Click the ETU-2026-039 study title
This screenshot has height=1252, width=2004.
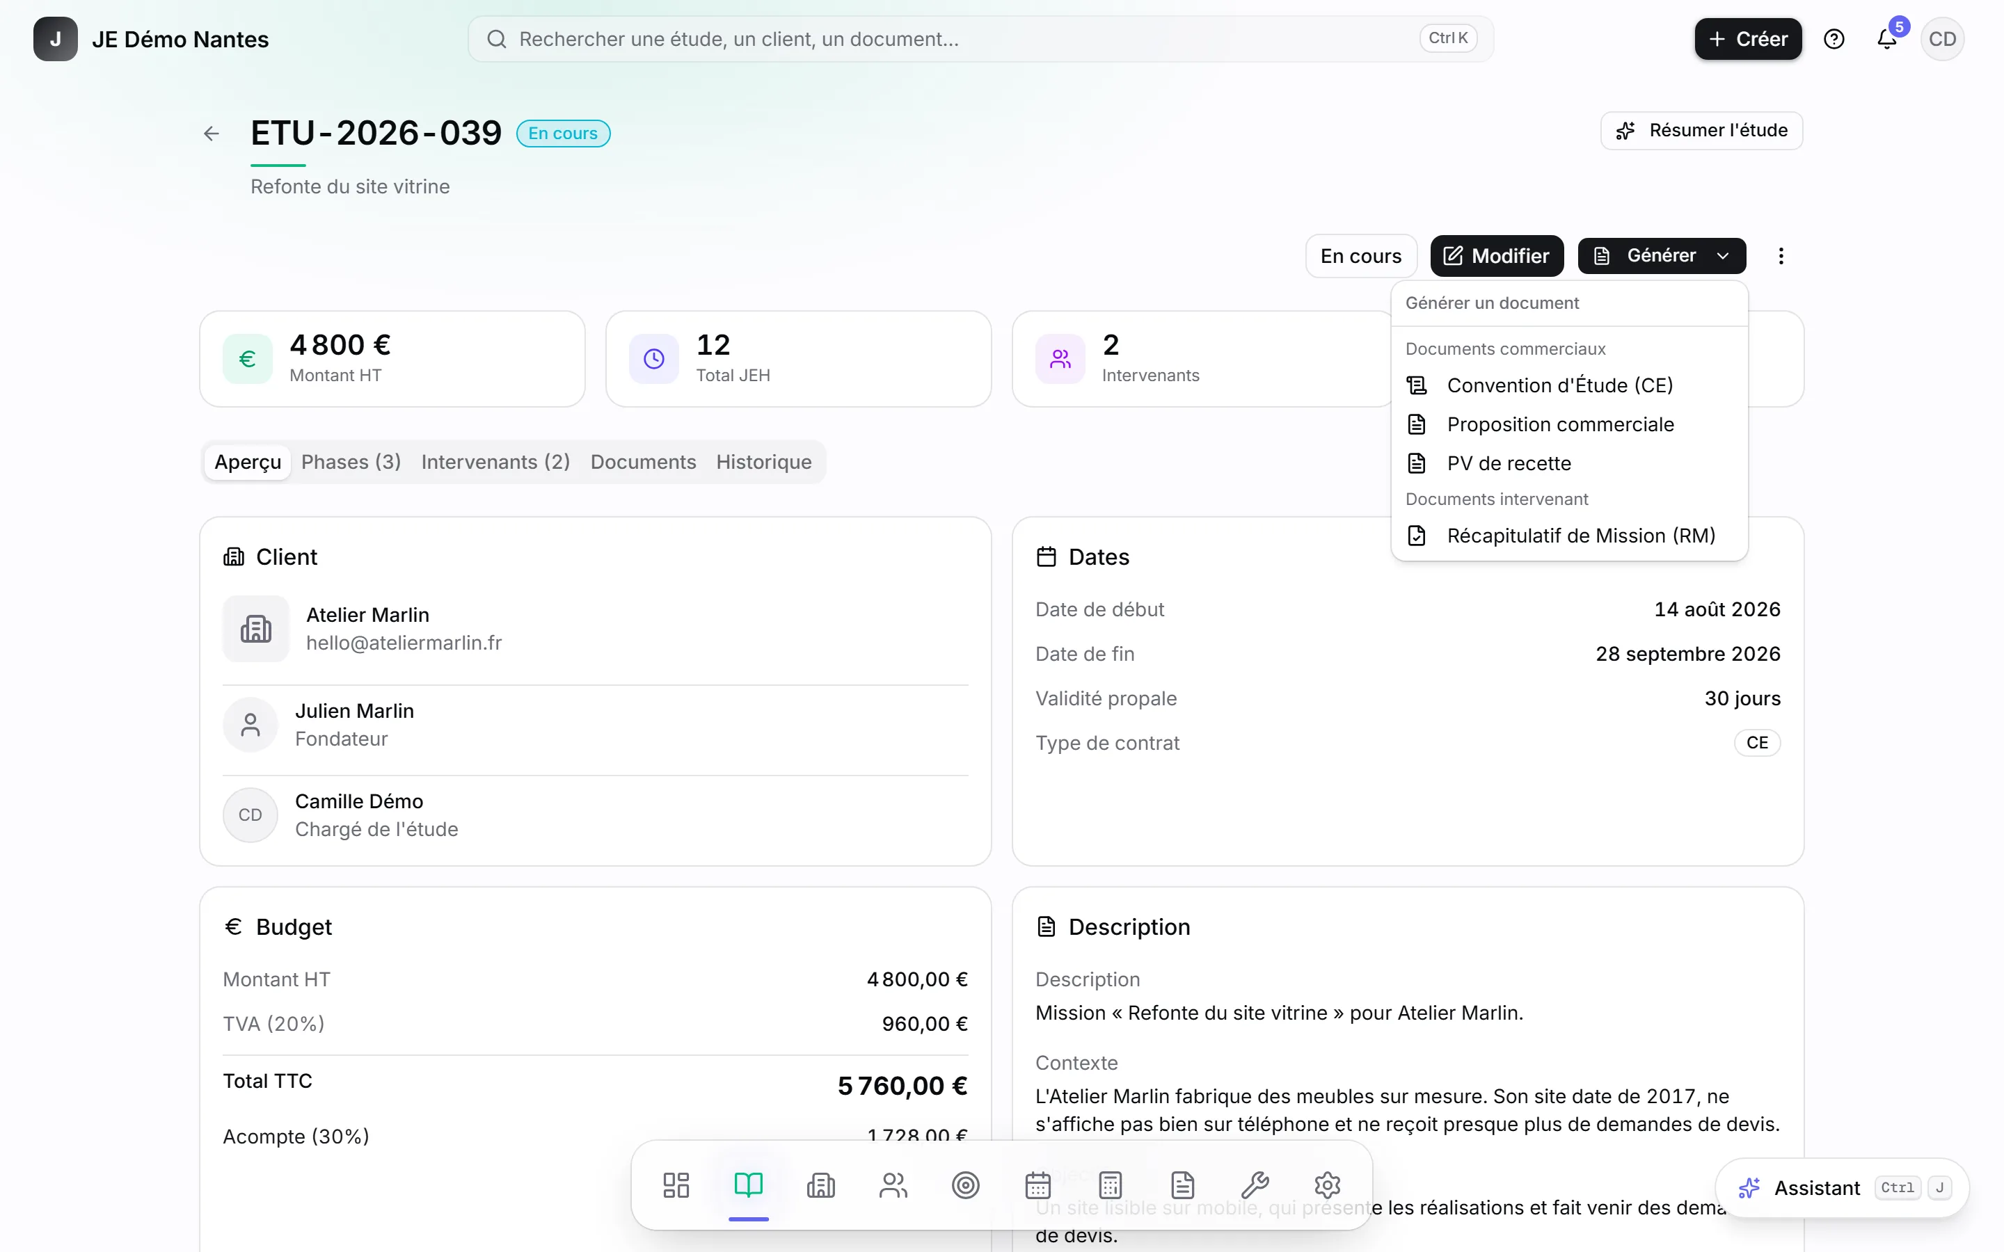[376, 132]
